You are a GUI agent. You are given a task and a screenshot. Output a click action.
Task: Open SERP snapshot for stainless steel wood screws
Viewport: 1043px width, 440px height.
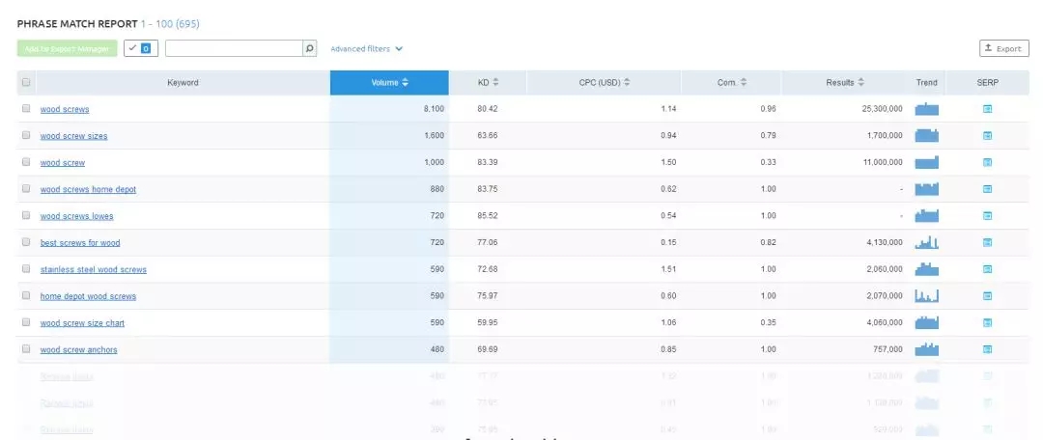point(987,269)
